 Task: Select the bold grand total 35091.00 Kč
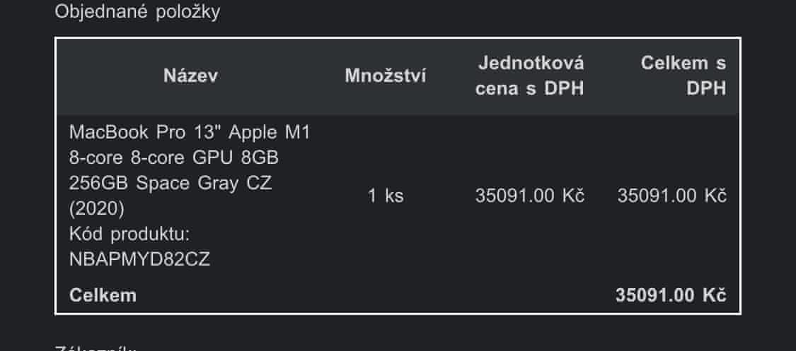(x=671, y=295)
